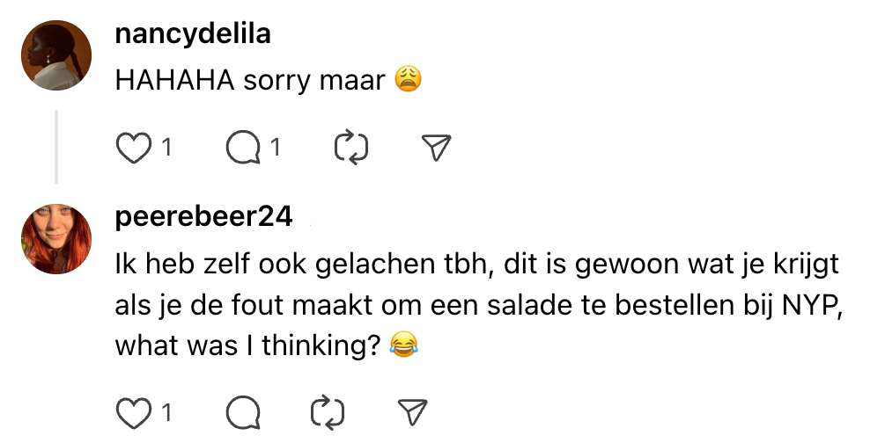Like nancydelila's comment with the heart
Image resolution: width=870 pixels, height=443 pixels.
click(134, 149)
